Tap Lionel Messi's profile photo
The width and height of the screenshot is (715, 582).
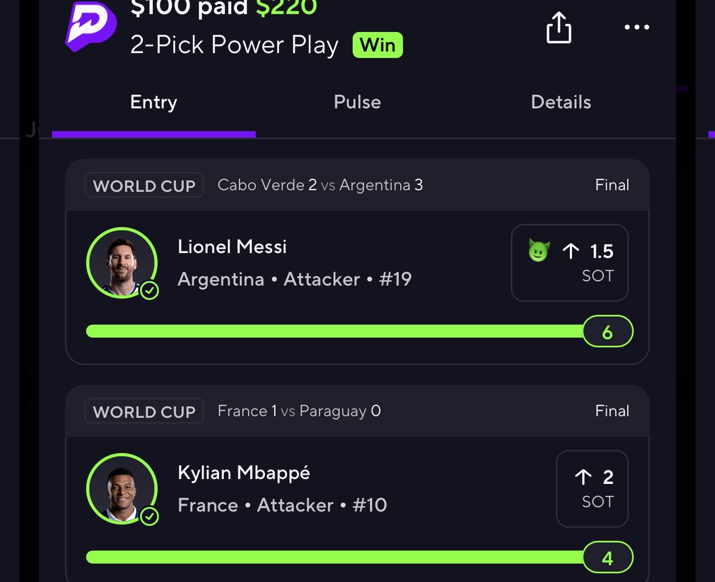pos(122,263)
